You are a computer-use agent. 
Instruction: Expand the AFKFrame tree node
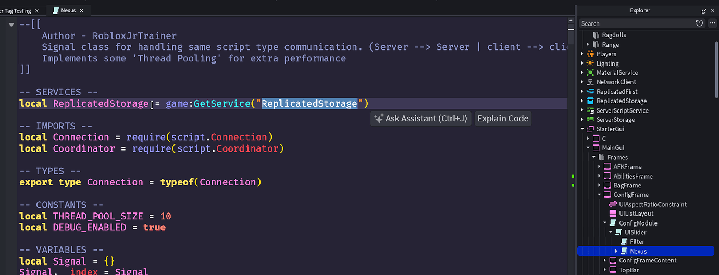point(600,167)
